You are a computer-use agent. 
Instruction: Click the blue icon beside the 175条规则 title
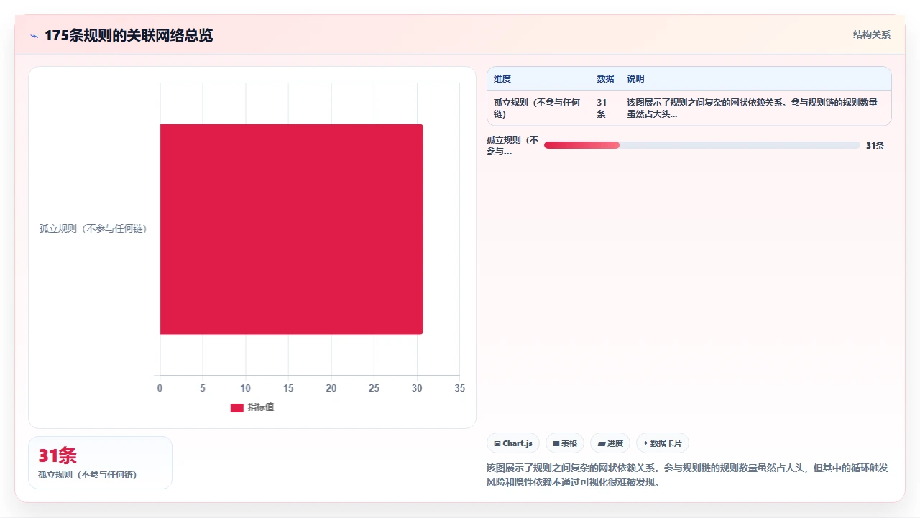pyautogui.click(x=34, y=36)
